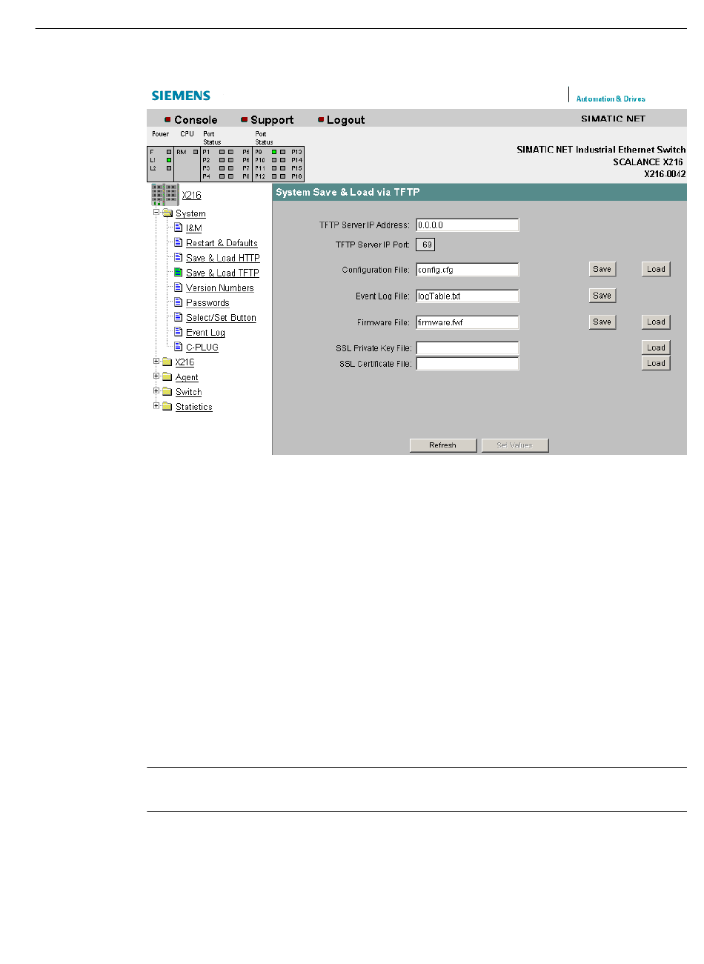Viewport: 704px width, 964px height.
Task: Click into the Configuration File field
Action: 468,270
